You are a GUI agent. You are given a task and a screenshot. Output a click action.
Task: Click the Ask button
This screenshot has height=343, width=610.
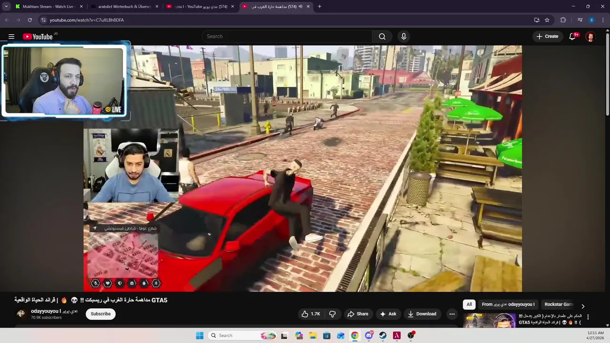[388, 314]
